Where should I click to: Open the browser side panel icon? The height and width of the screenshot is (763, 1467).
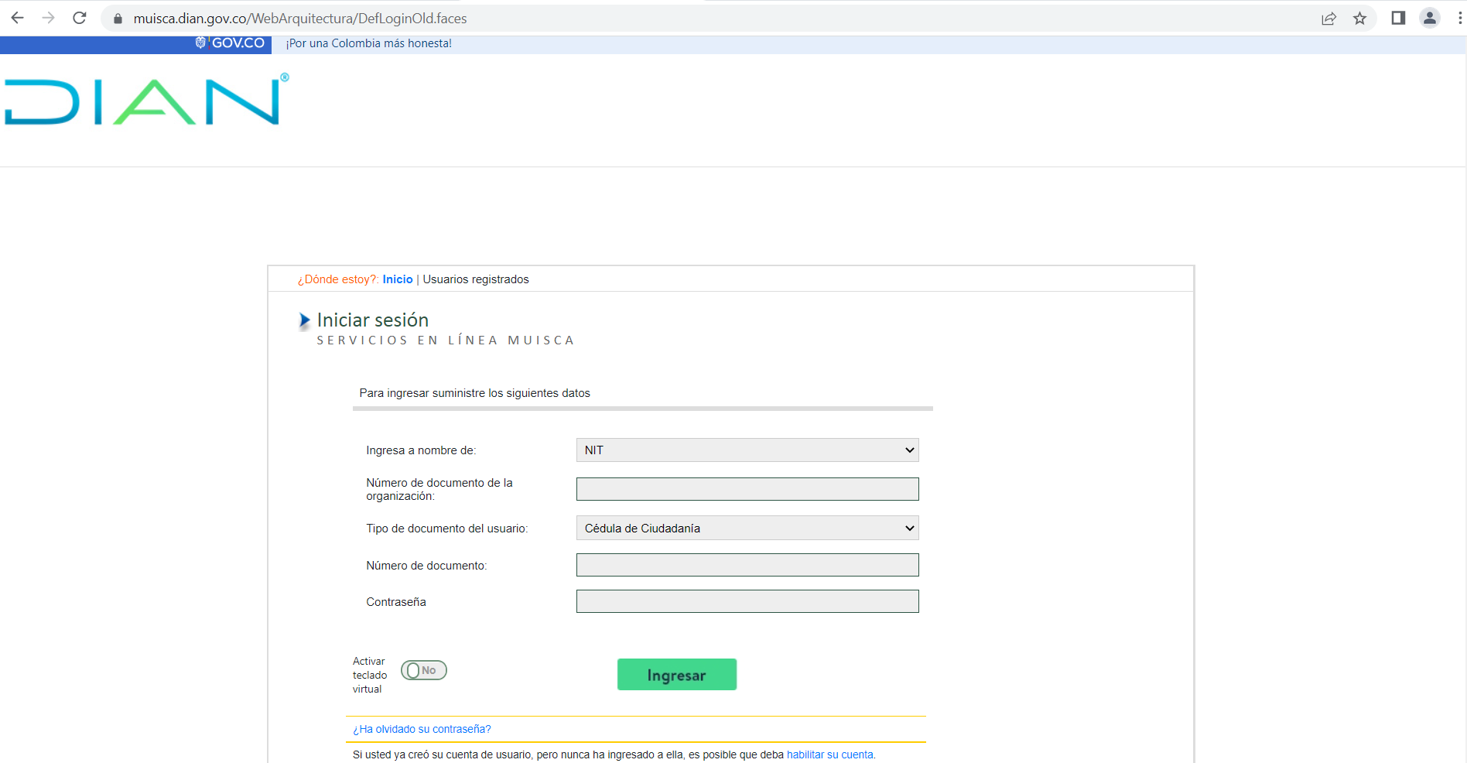(x=1398, y=18)
